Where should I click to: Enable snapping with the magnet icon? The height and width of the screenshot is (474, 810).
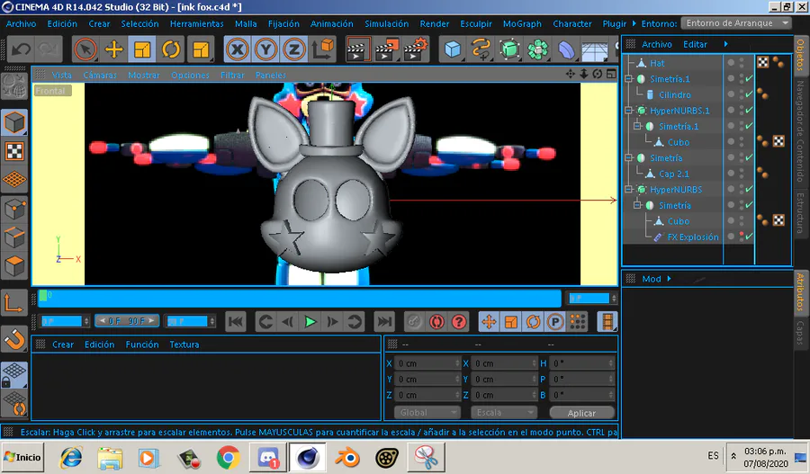pos(14,339)
